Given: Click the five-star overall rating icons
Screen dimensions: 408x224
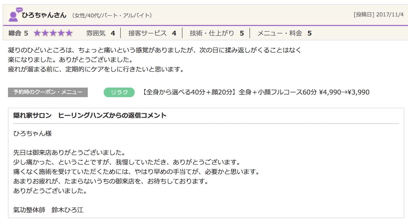Looking at the screenshot, I should click(x=53, y=33).
